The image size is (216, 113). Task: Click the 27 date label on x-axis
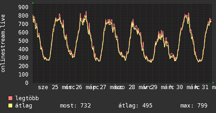pos(103,87)
